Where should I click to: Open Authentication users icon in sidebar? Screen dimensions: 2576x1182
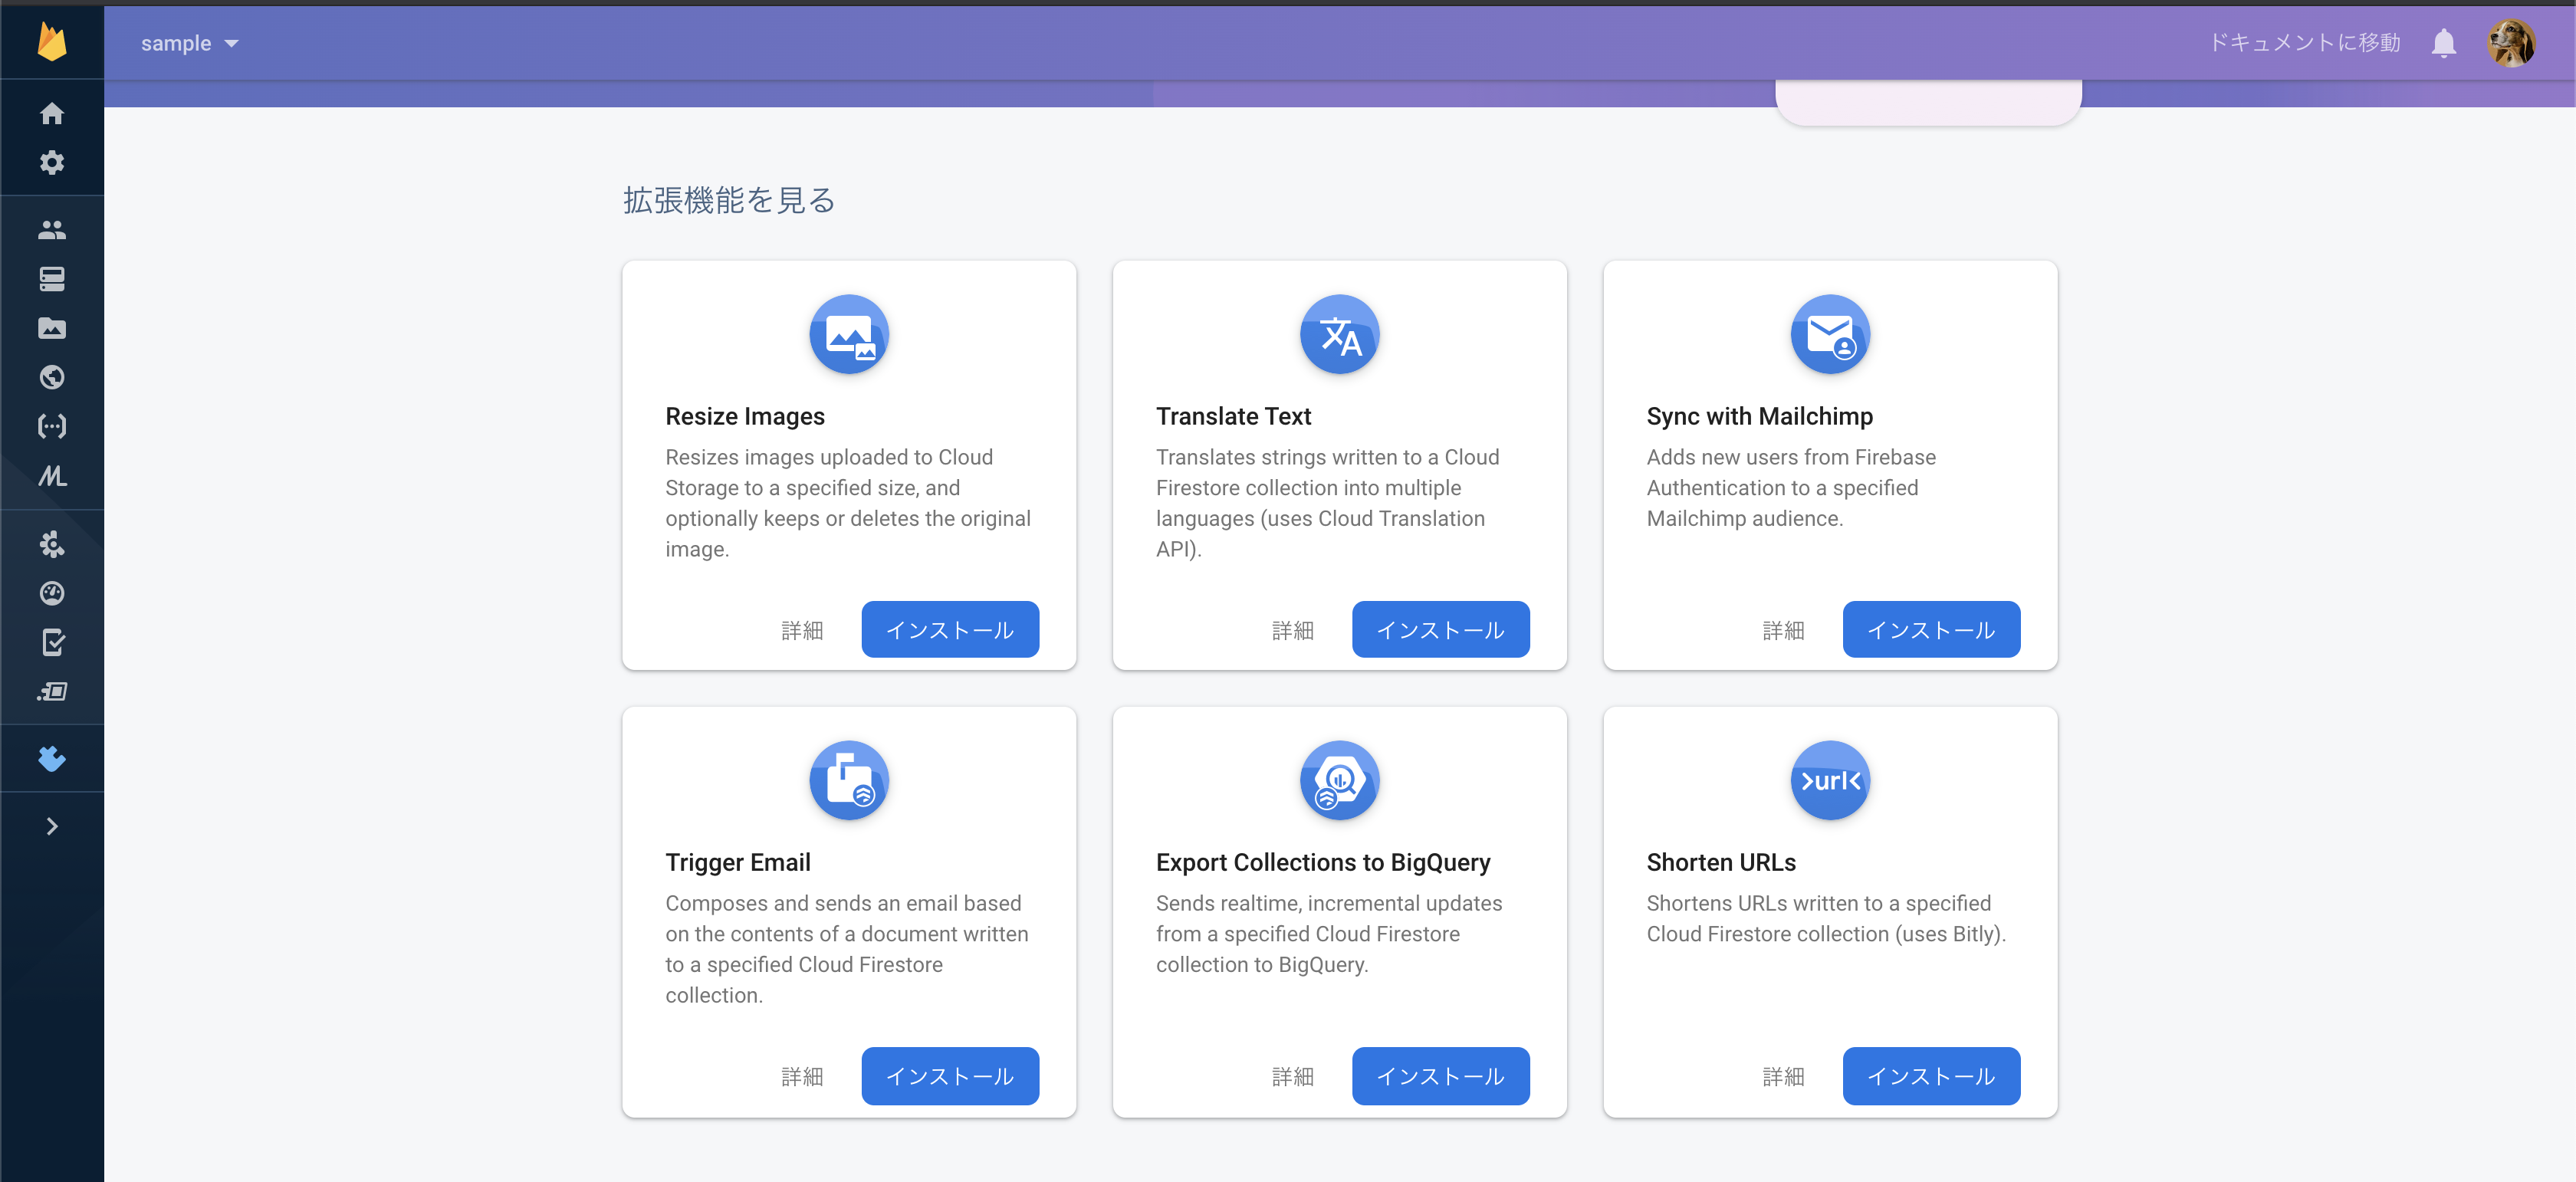[x=52, y=230]
